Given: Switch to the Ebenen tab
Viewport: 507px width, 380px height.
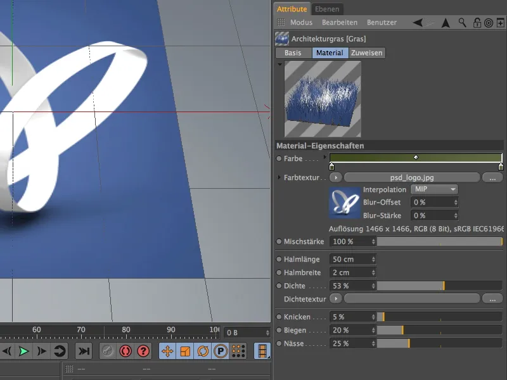Looking at the screenshot, I should coord(326,9).
